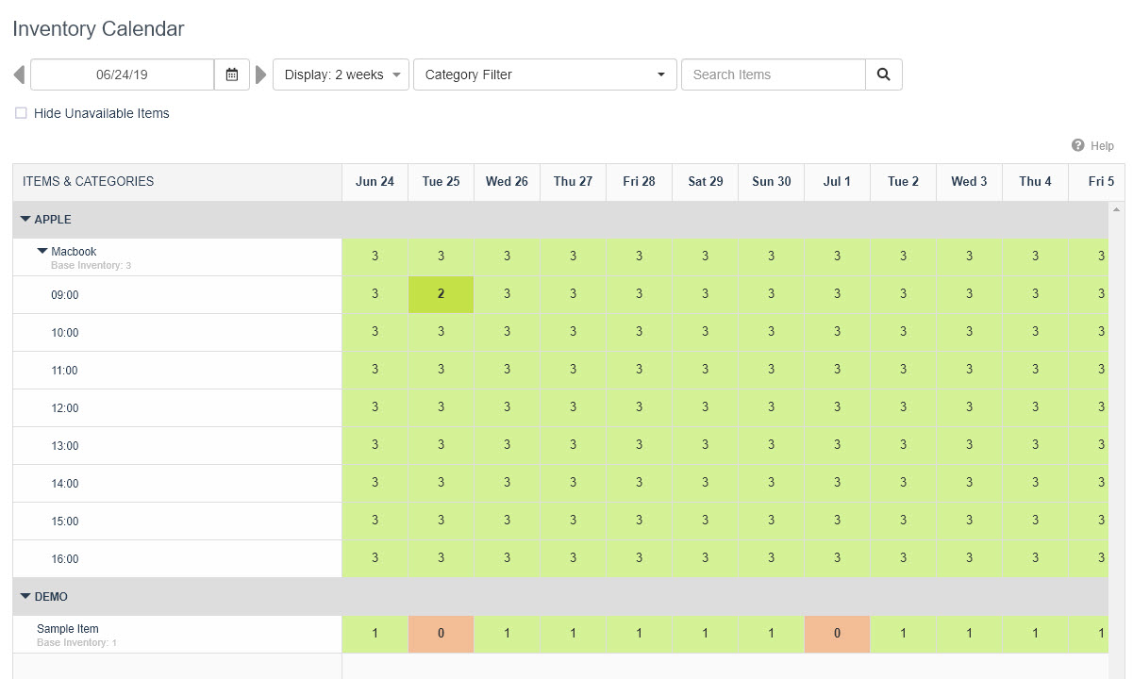Click Sample Item Tue 25 cell showing 0

[441, 634]
